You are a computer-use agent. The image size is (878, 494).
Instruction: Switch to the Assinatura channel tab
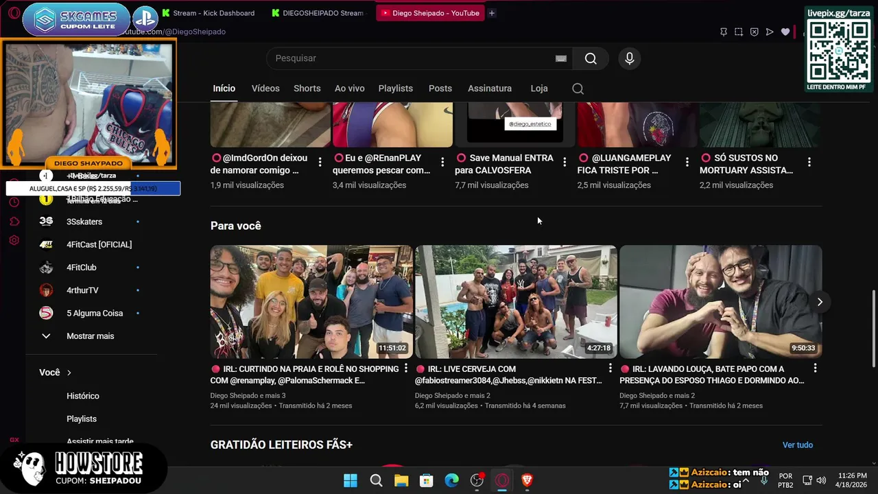click(x=490, y=89)
